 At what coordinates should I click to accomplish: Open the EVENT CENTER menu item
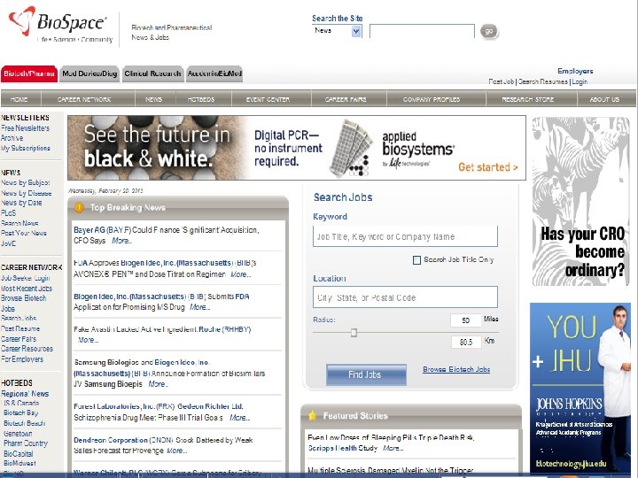click(268, 99)
